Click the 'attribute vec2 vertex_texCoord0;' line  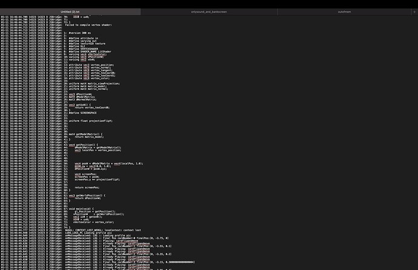point(92,73)
